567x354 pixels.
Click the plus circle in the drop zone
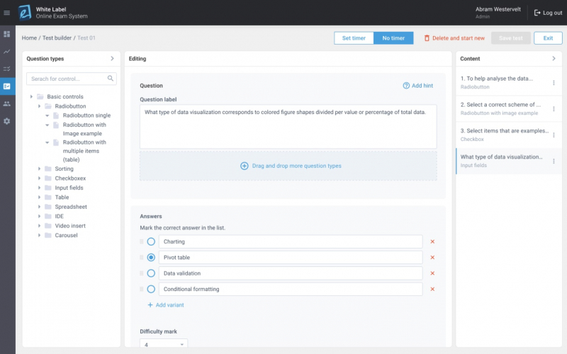[245, 166]
